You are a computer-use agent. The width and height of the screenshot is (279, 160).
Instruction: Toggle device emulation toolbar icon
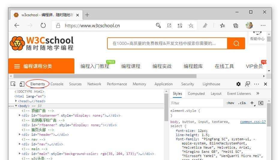[x=22, y=84]
